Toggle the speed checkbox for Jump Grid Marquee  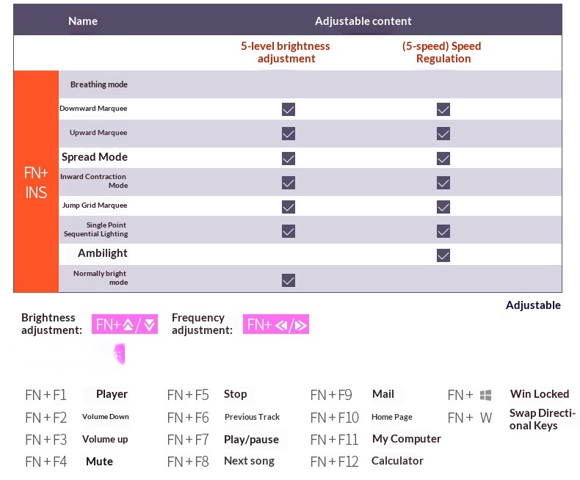click(x=443, y=207)
